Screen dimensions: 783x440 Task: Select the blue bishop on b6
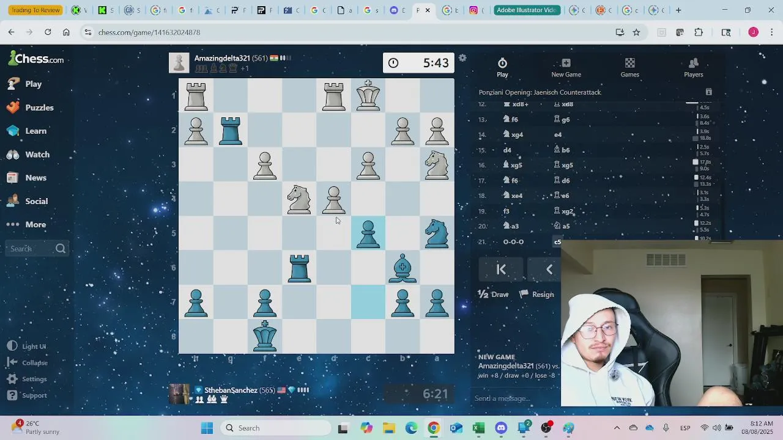pos(403,268)
